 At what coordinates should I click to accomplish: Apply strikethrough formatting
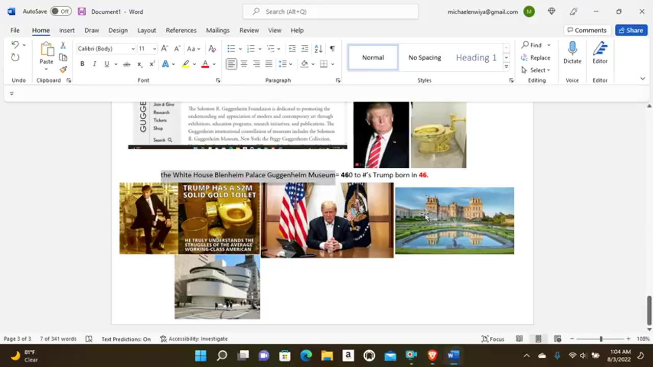[127, 64]
